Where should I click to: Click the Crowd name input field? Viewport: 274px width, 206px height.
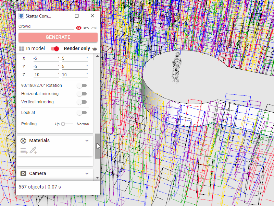[46, 26]
